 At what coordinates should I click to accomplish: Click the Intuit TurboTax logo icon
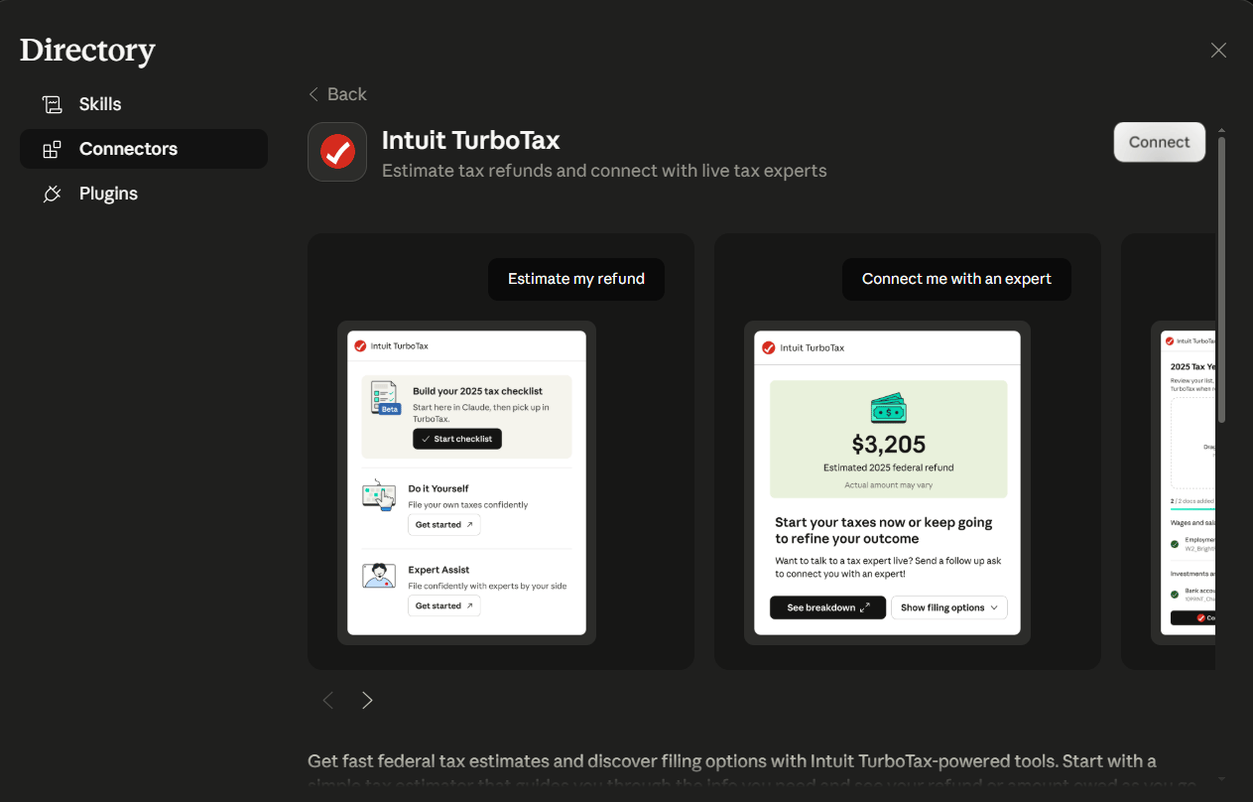pos(337,152)
